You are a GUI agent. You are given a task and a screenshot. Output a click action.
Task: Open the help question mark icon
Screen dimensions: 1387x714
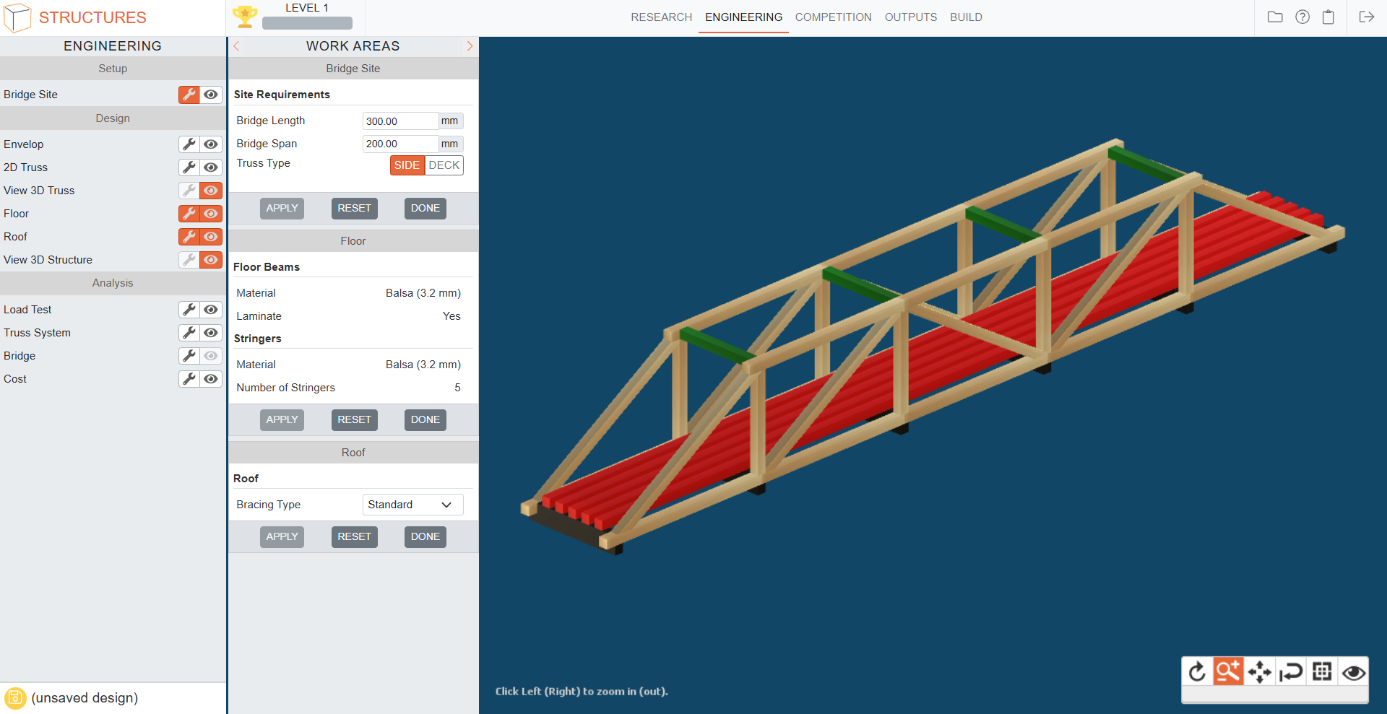[1302, 17]
